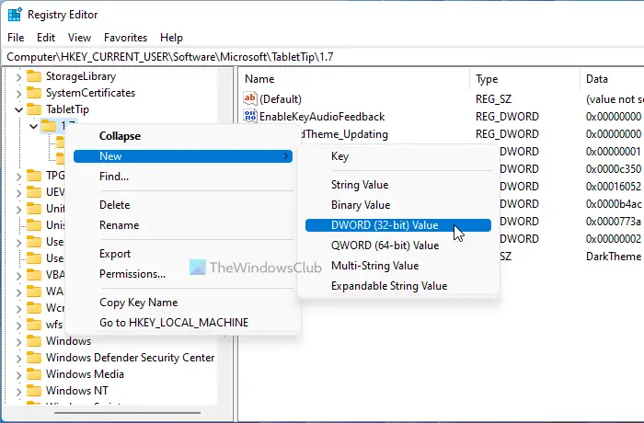Select the (Default) value name
This screenshot has width=644, height=423.
(281, 99)
